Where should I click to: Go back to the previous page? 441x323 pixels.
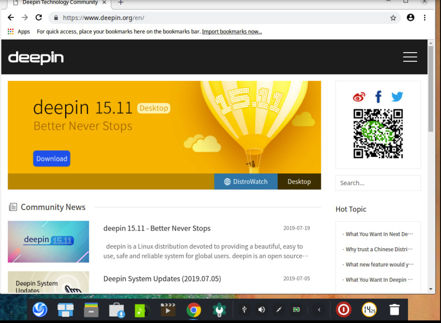(x=11, y=18)
